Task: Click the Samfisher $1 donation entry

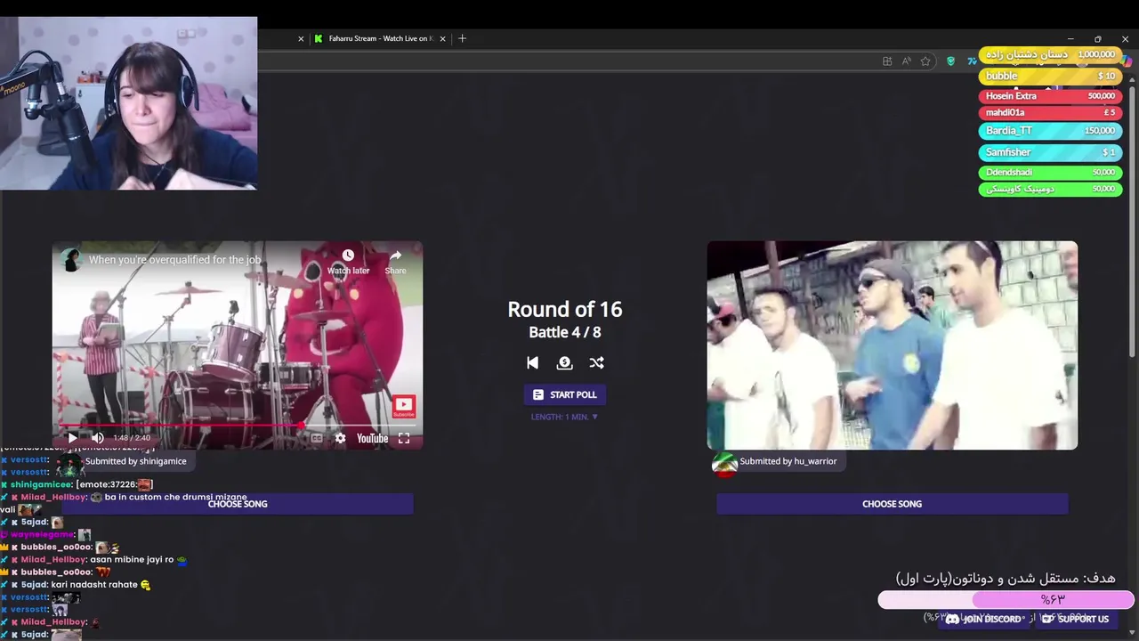Action: pyautogui.click(x=1050, y=152)
